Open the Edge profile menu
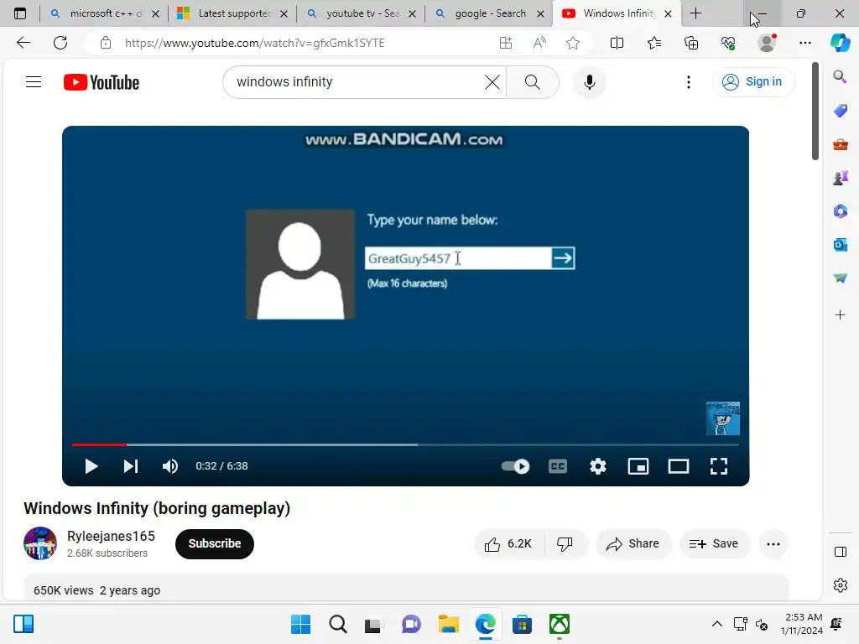 pyautogui.click(x=767, y=43)
